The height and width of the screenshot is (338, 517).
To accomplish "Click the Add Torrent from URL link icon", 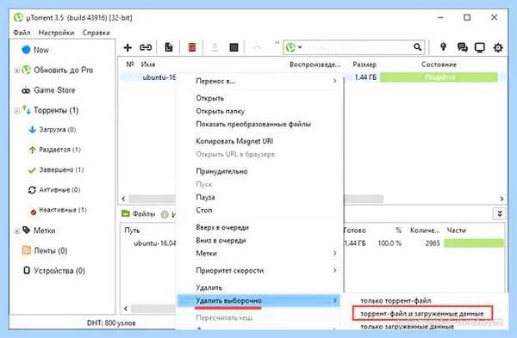I will coord(146,47).
